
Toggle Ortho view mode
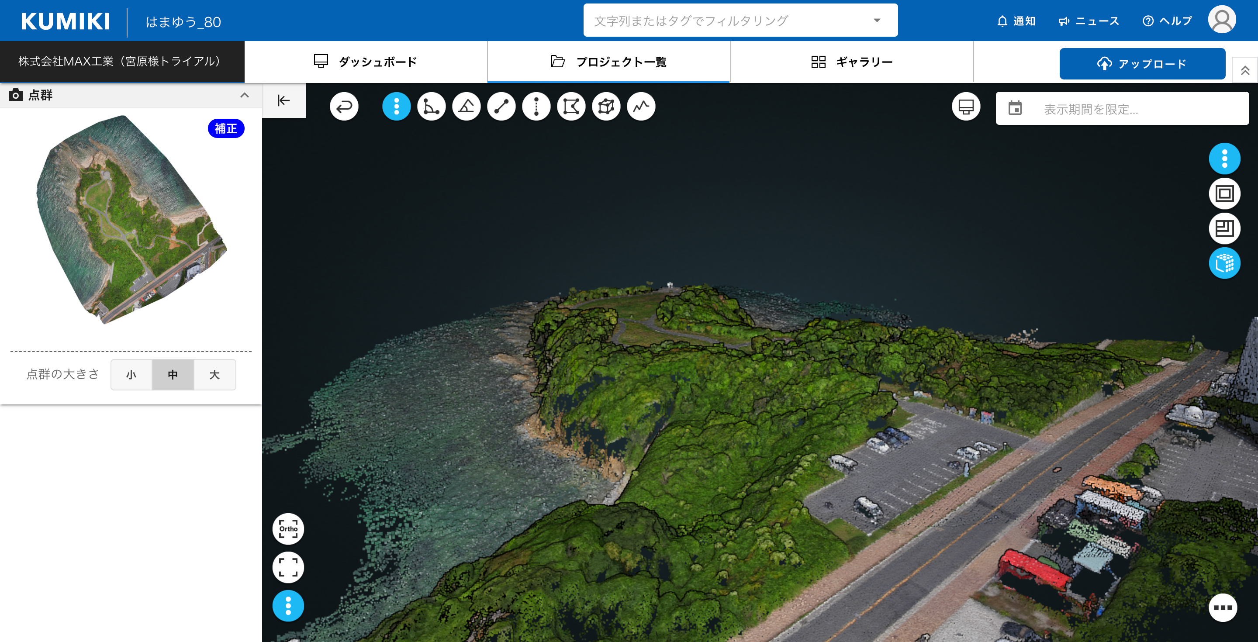288,529
